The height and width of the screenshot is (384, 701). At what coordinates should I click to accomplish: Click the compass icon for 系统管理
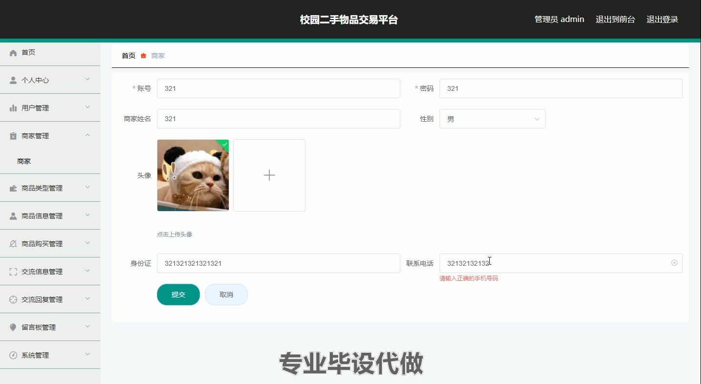(13, 356)
